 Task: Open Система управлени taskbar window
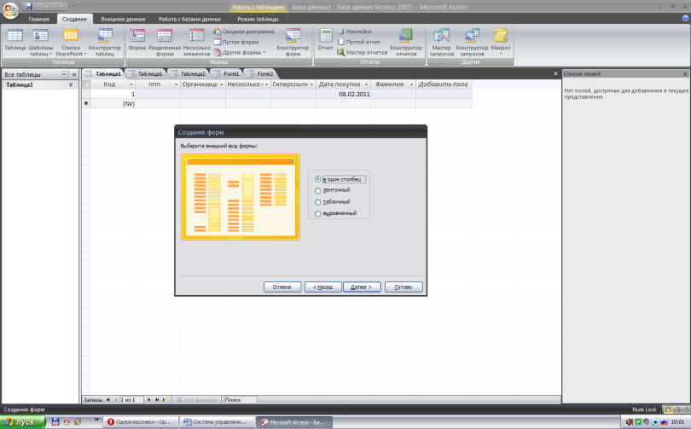pos(218,422)
